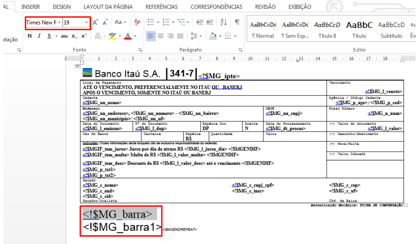Apply multilevel list
The image size is (417, 244).
pos(181,22)
